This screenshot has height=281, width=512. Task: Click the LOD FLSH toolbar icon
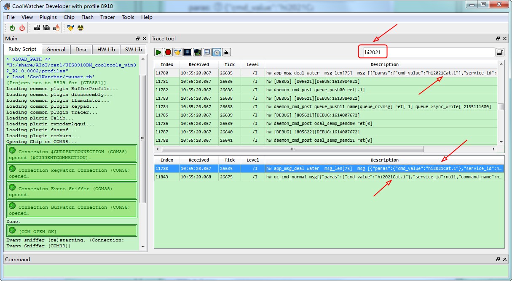point(37,28)
